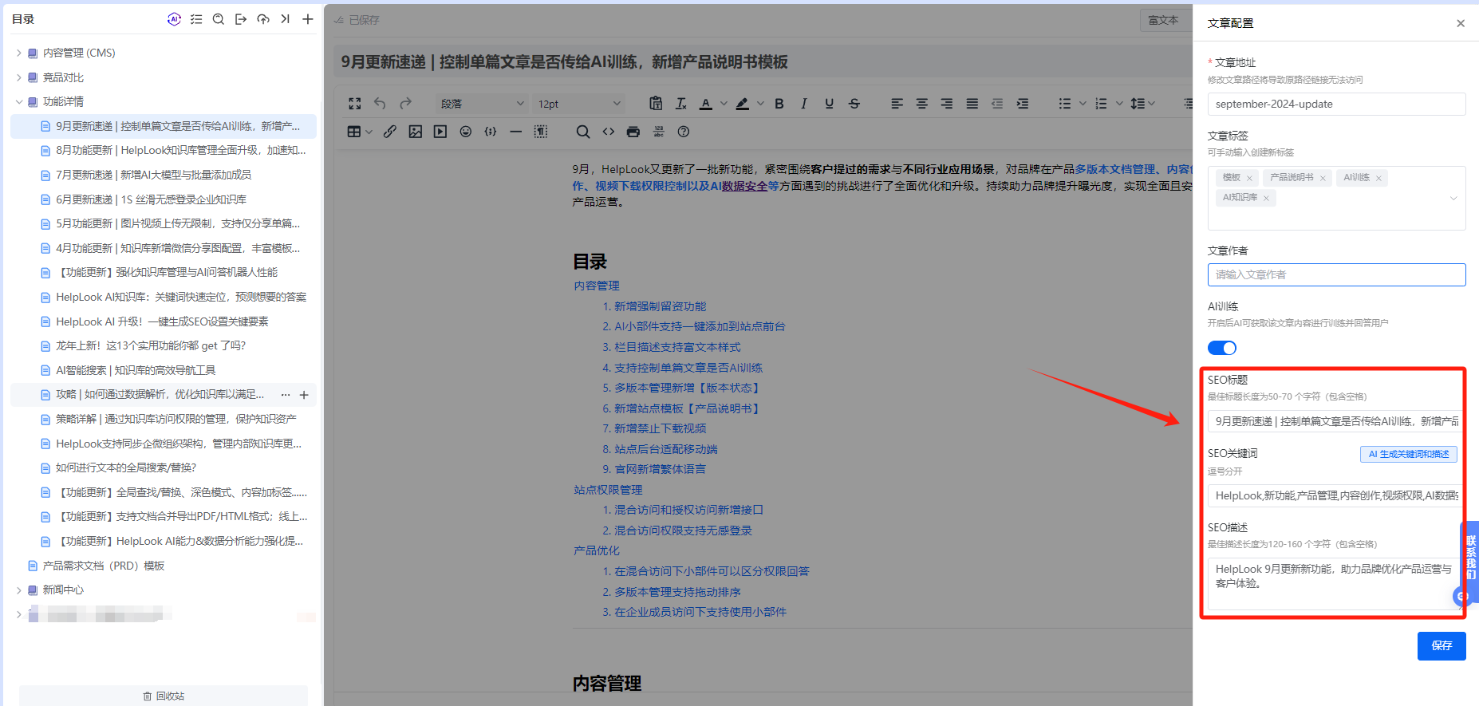The height and width of the screenshot is (706, 1479).
Task: Open the checklist batch-select icon in 目录 header
Action: pos(196,19)
